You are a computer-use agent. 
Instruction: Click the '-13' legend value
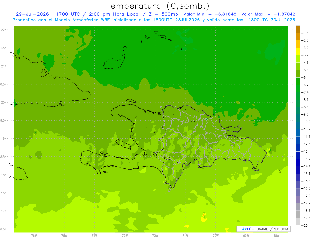click(305, 151)
